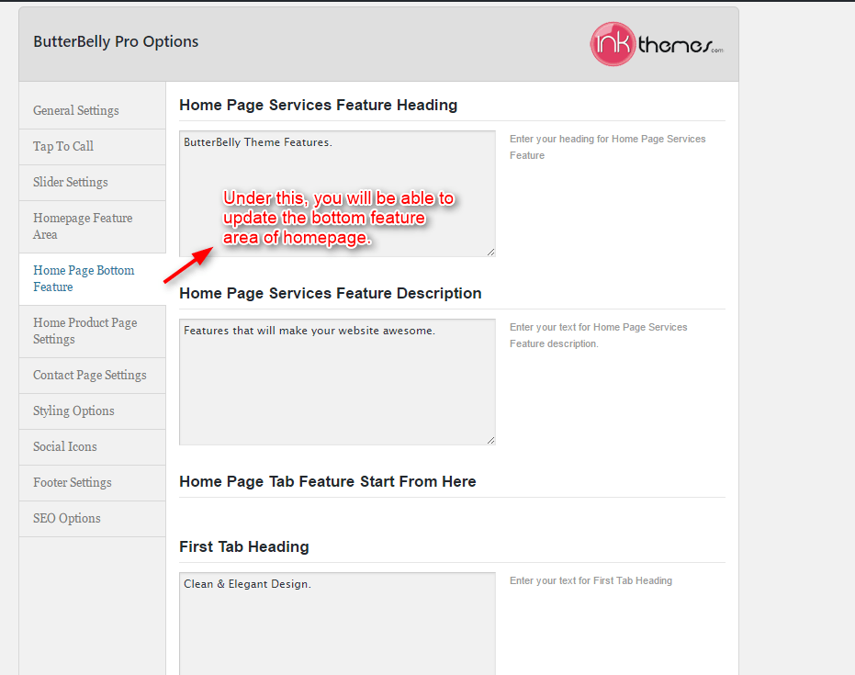Click the First Tab Heading textarea
855x675 pixels.
(337, 624)
